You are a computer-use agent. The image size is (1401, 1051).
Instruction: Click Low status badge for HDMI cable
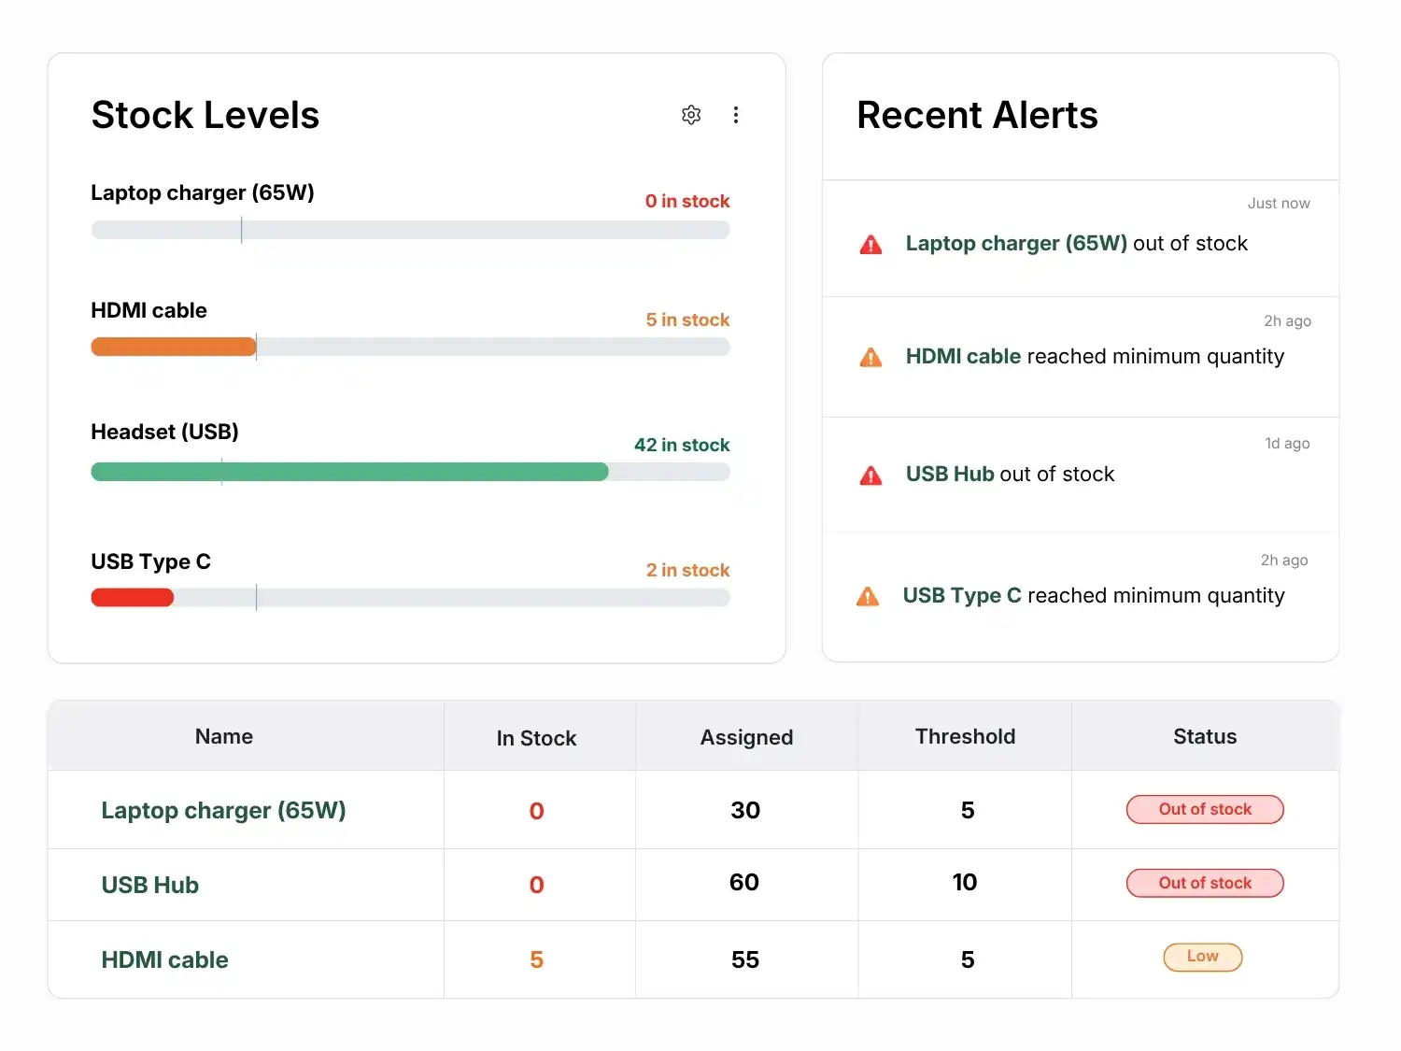click(1202, 957)
